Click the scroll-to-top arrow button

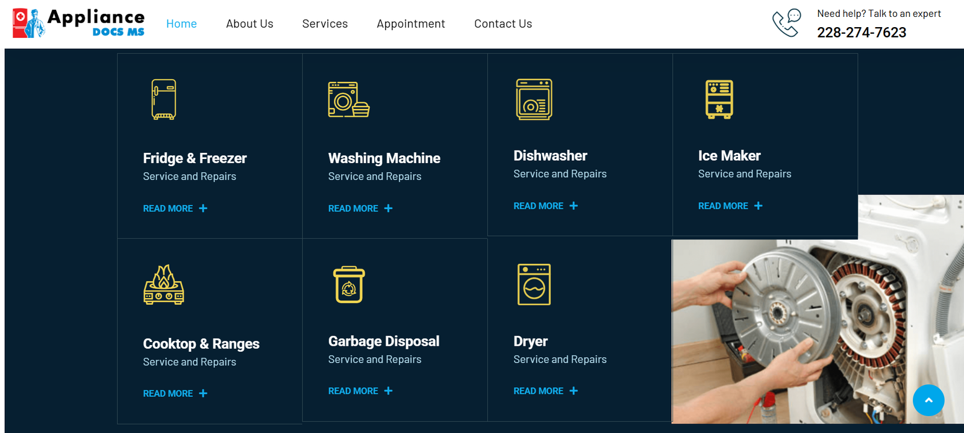point(928,400)
